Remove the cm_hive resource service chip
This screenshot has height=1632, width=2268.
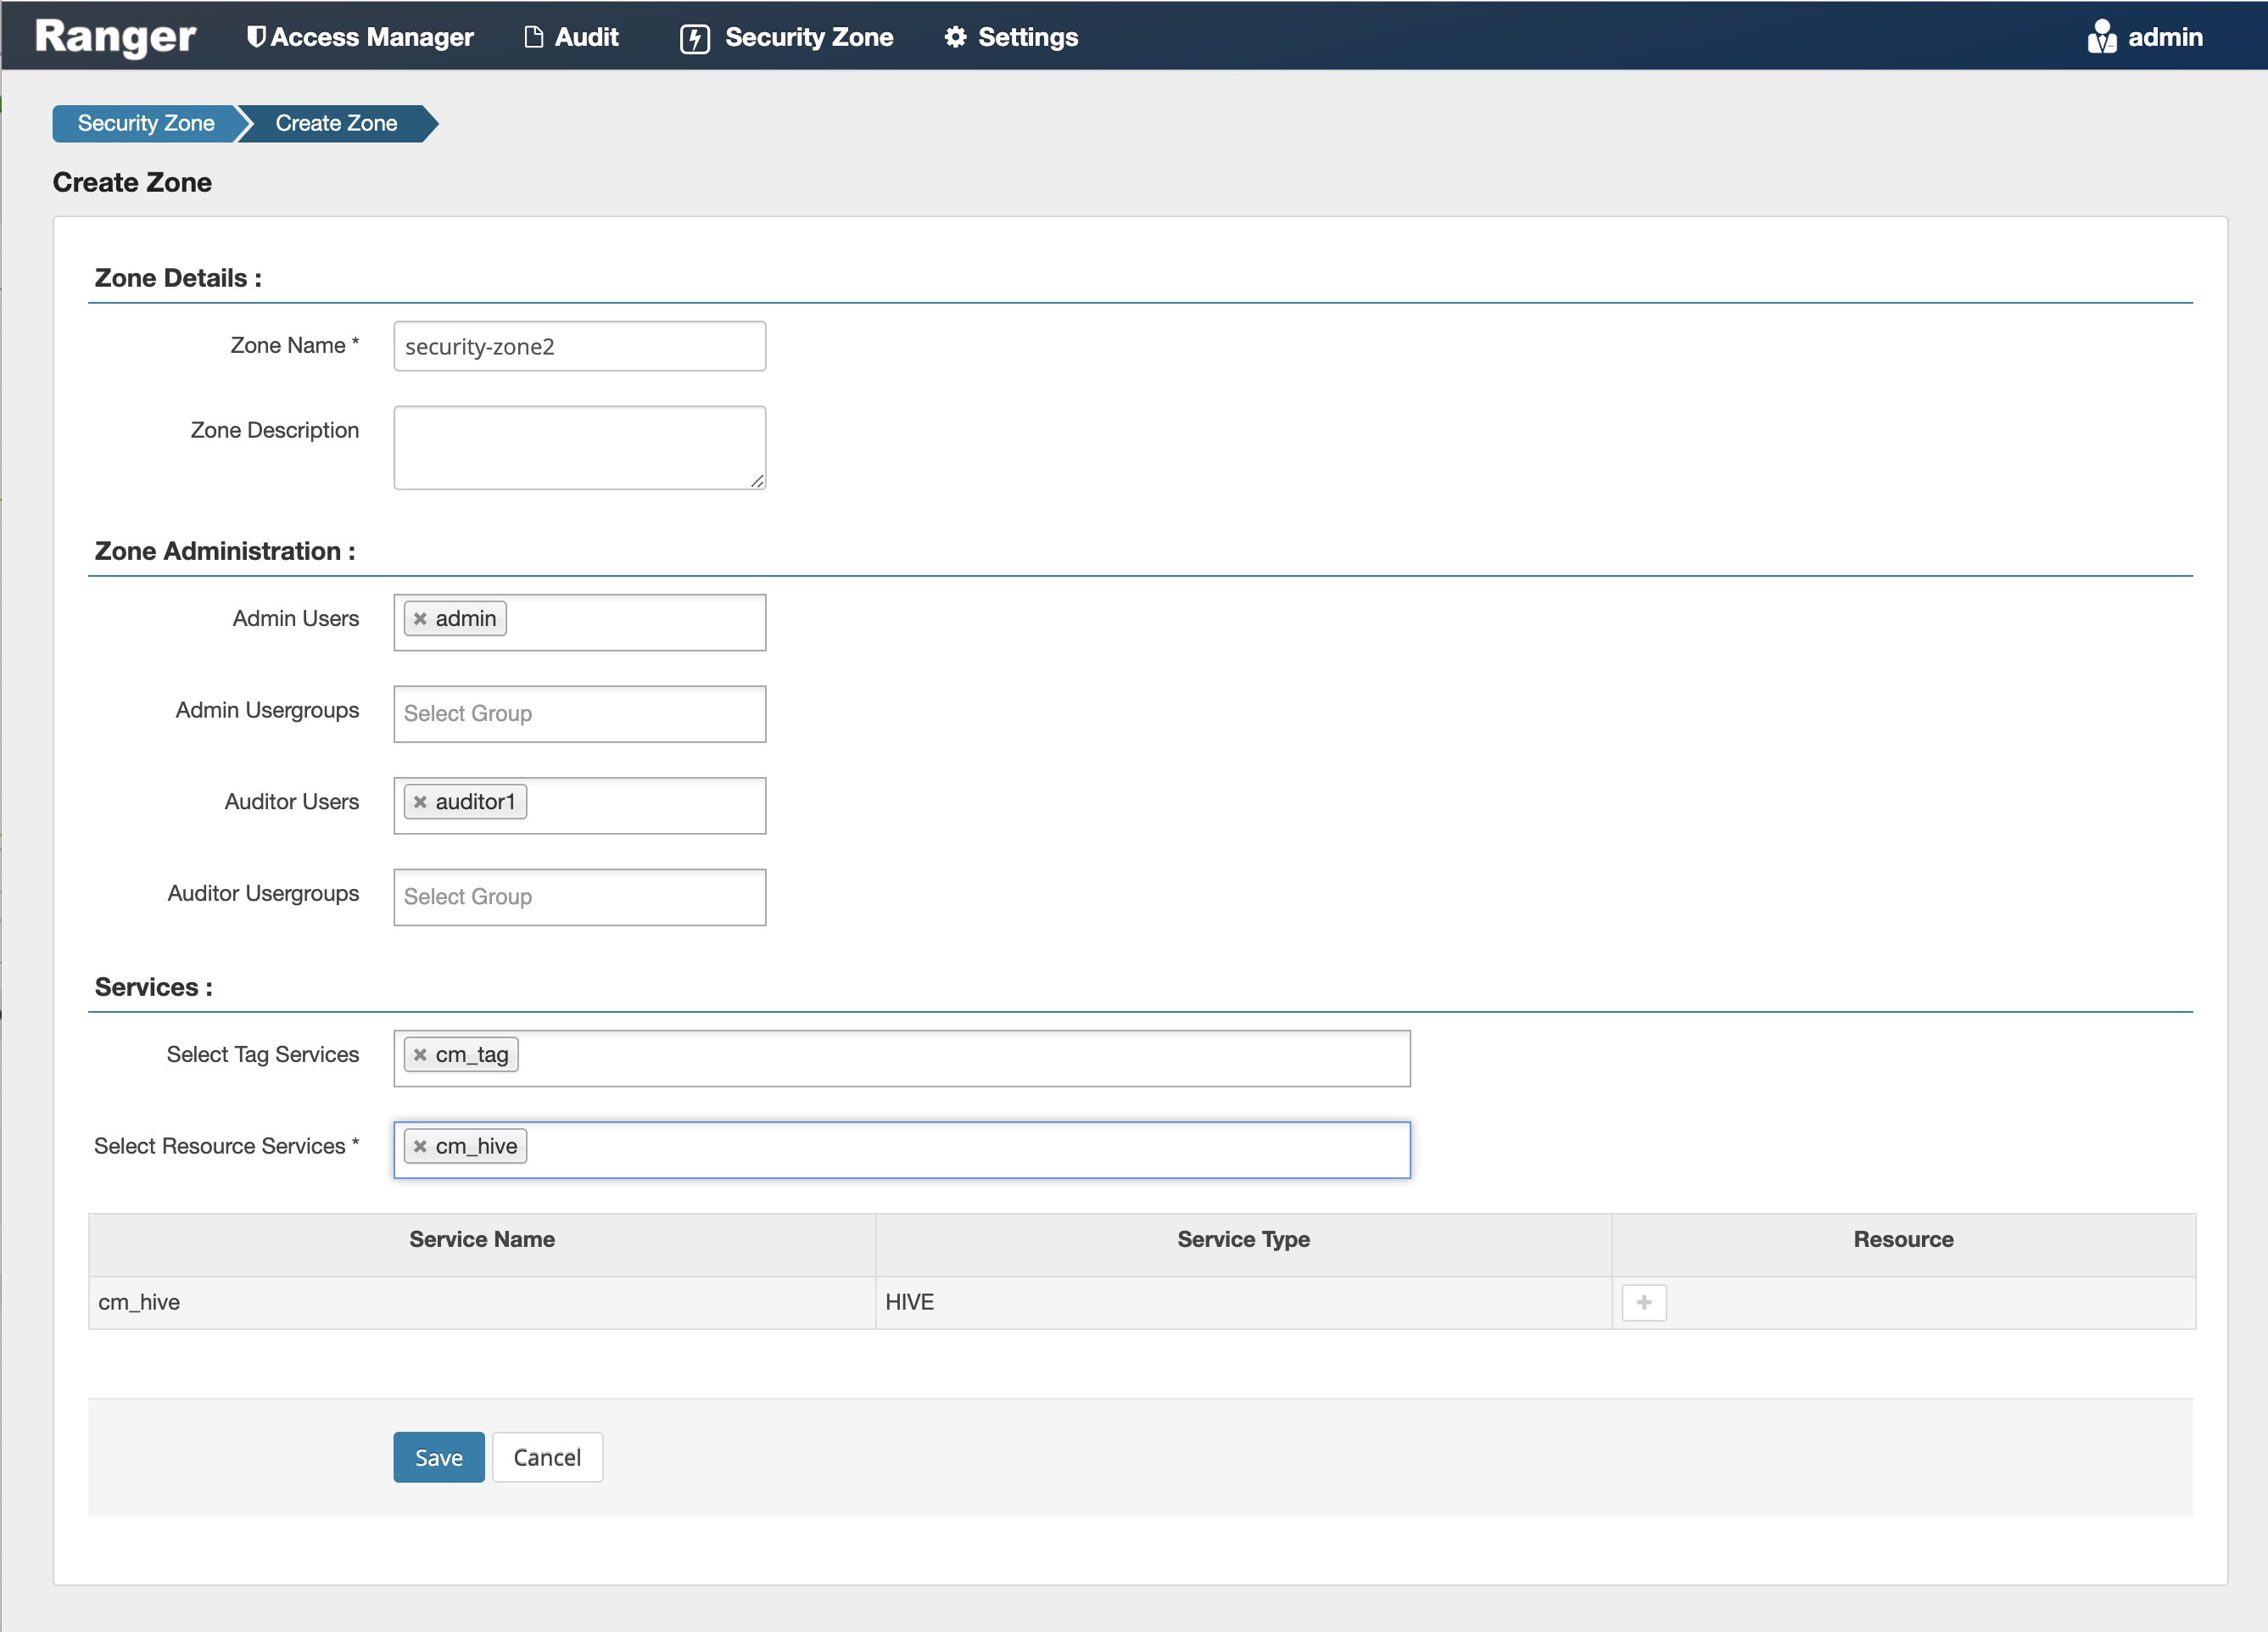pos(420,1147)
